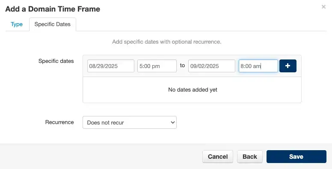The width and height of the screenshot is (332, 169).
Task: Click the optional recurrence helper text
Action: click(166, 42)
